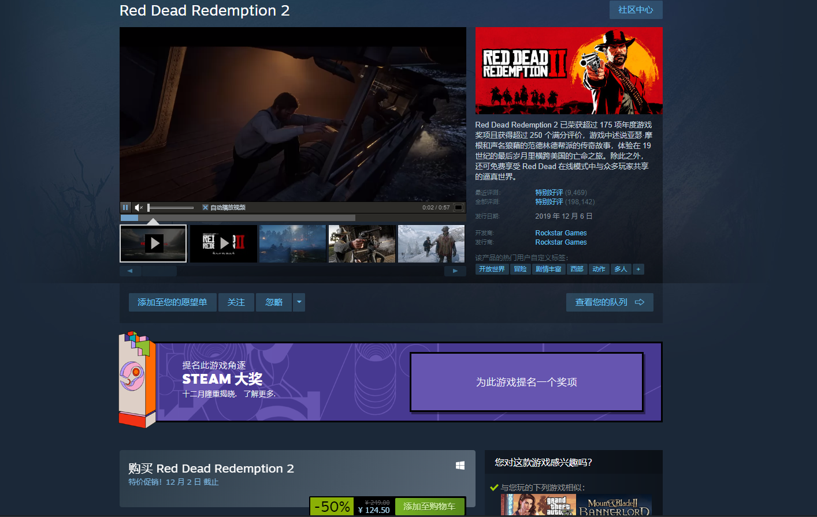
Task: Click the STEAM 大奖 banner title
Action: point(222,379)
